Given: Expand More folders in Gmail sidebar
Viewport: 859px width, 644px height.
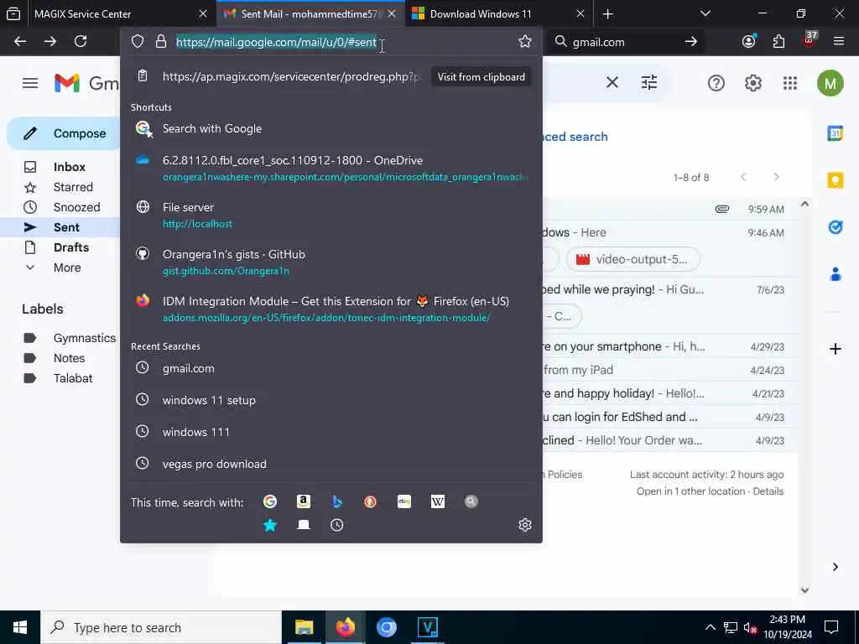Looking at the screenshot, I should (x=67, y=267).
